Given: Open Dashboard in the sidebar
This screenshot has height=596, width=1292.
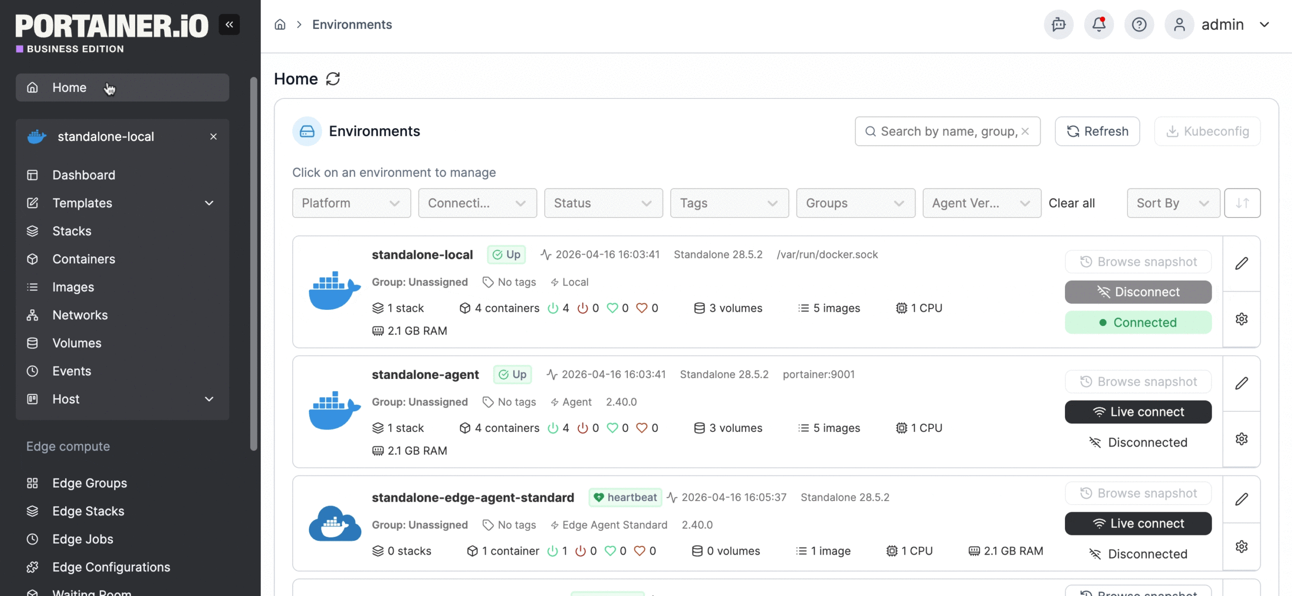Looking at the screenshot, I should (122, 175).
